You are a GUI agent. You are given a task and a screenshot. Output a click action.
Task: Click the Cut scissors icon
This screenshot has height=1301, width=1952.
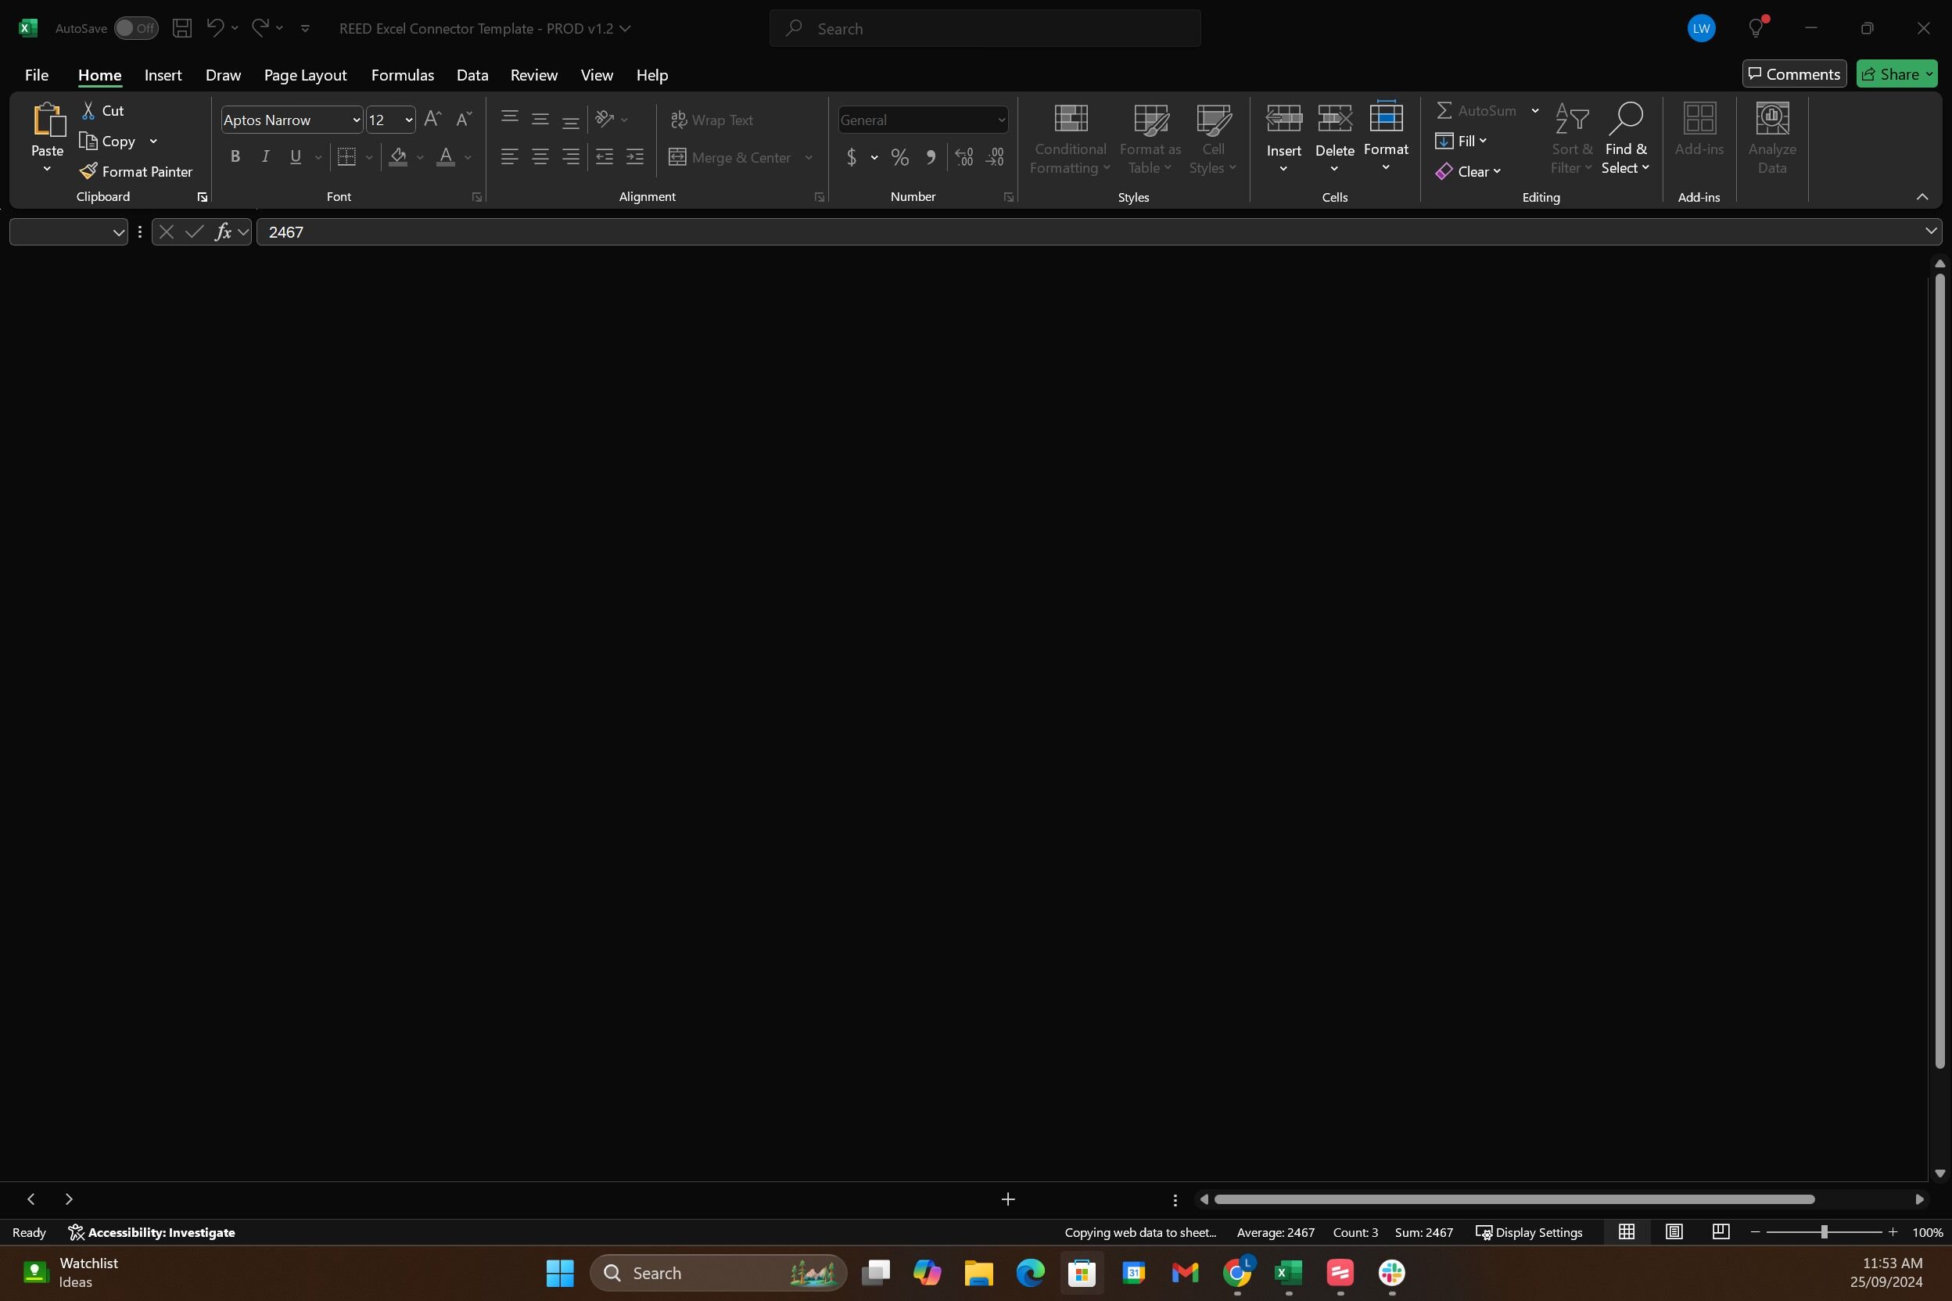point(88,110)
